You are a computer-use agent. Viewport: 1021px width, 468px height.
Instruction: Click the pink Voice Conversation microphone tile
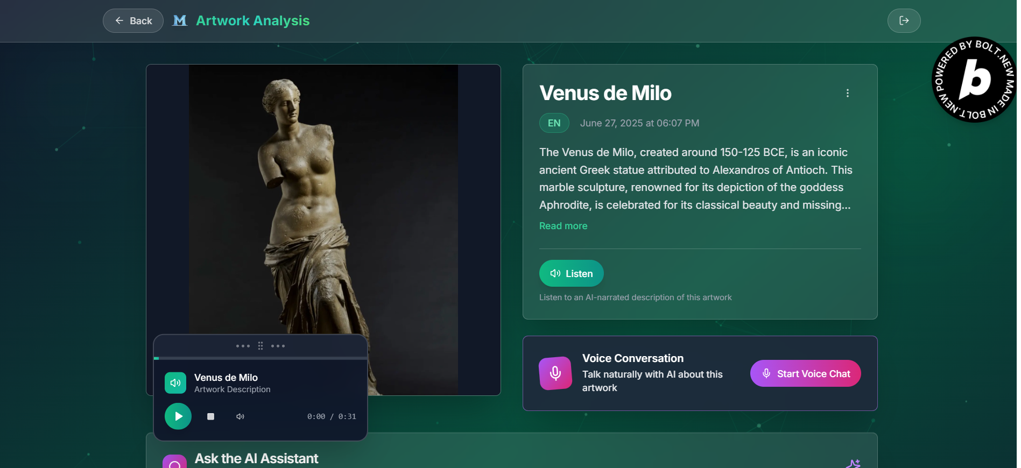pyautogui.click(x=555, y=373)
